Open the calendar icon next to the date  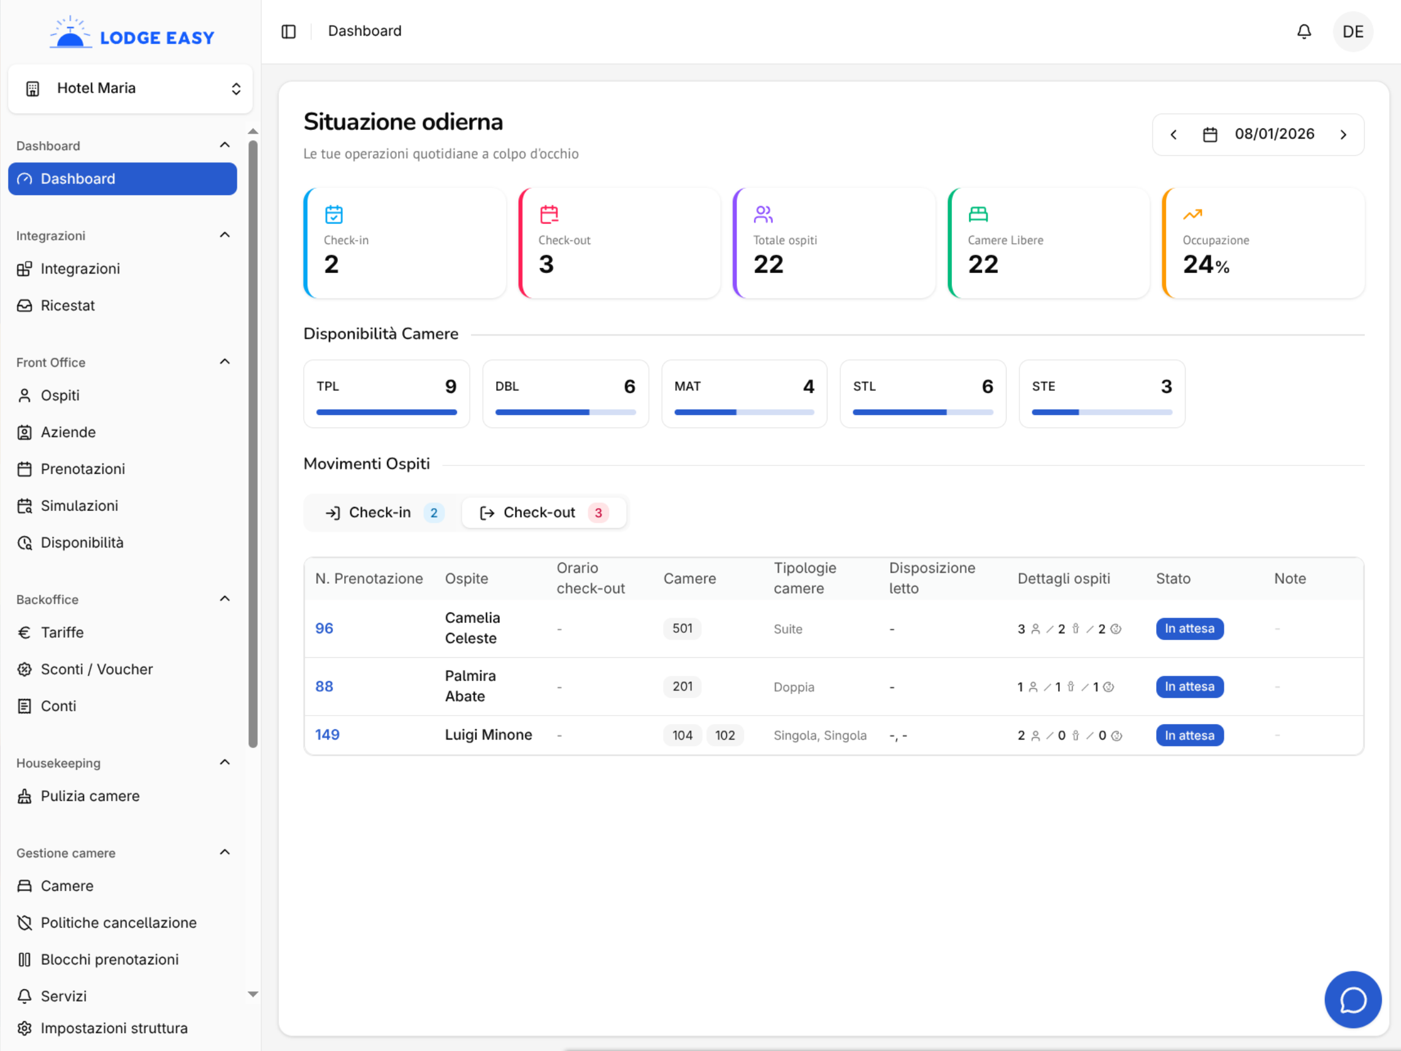pyautogui.click(x=1210, y=134)
